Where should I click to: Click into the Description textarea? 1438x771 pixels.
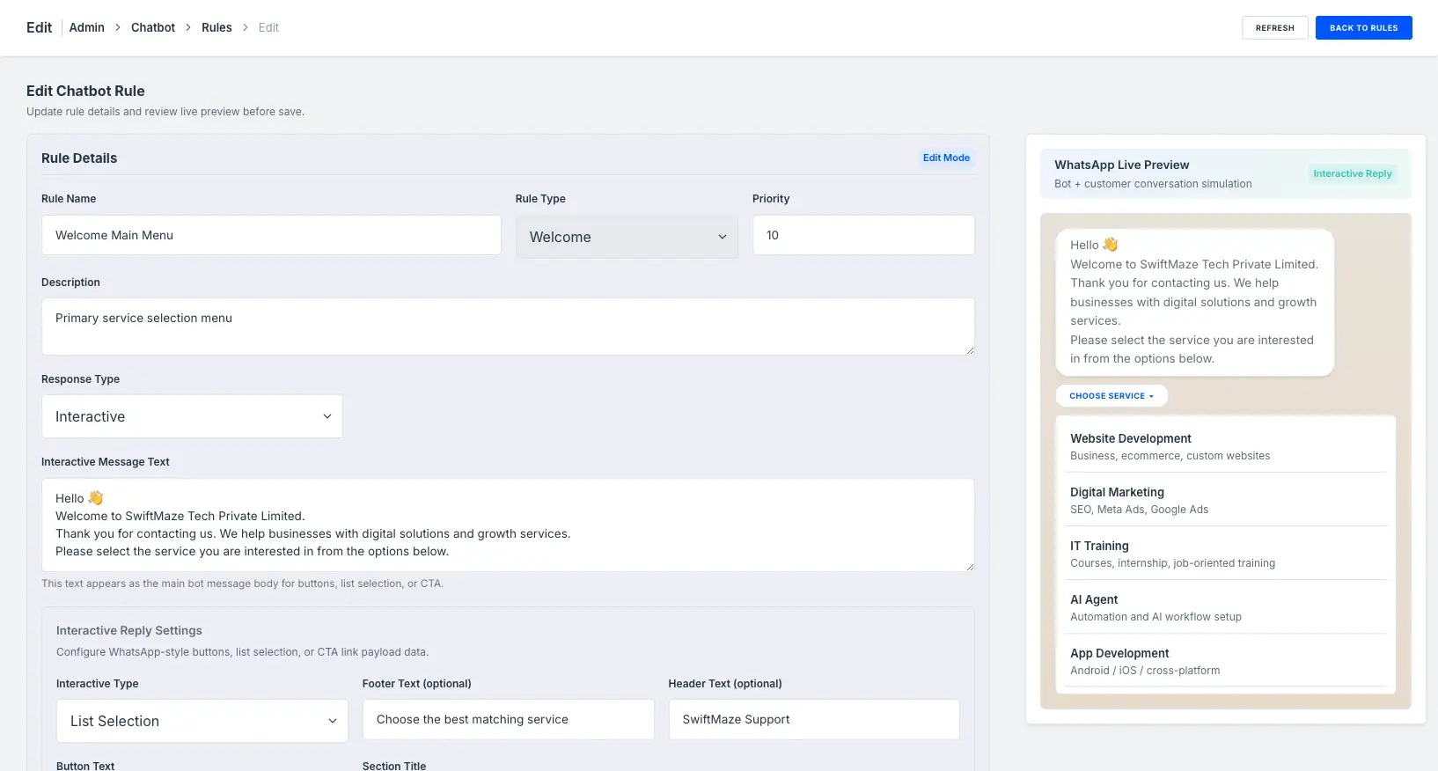click(x=508, y=327)
